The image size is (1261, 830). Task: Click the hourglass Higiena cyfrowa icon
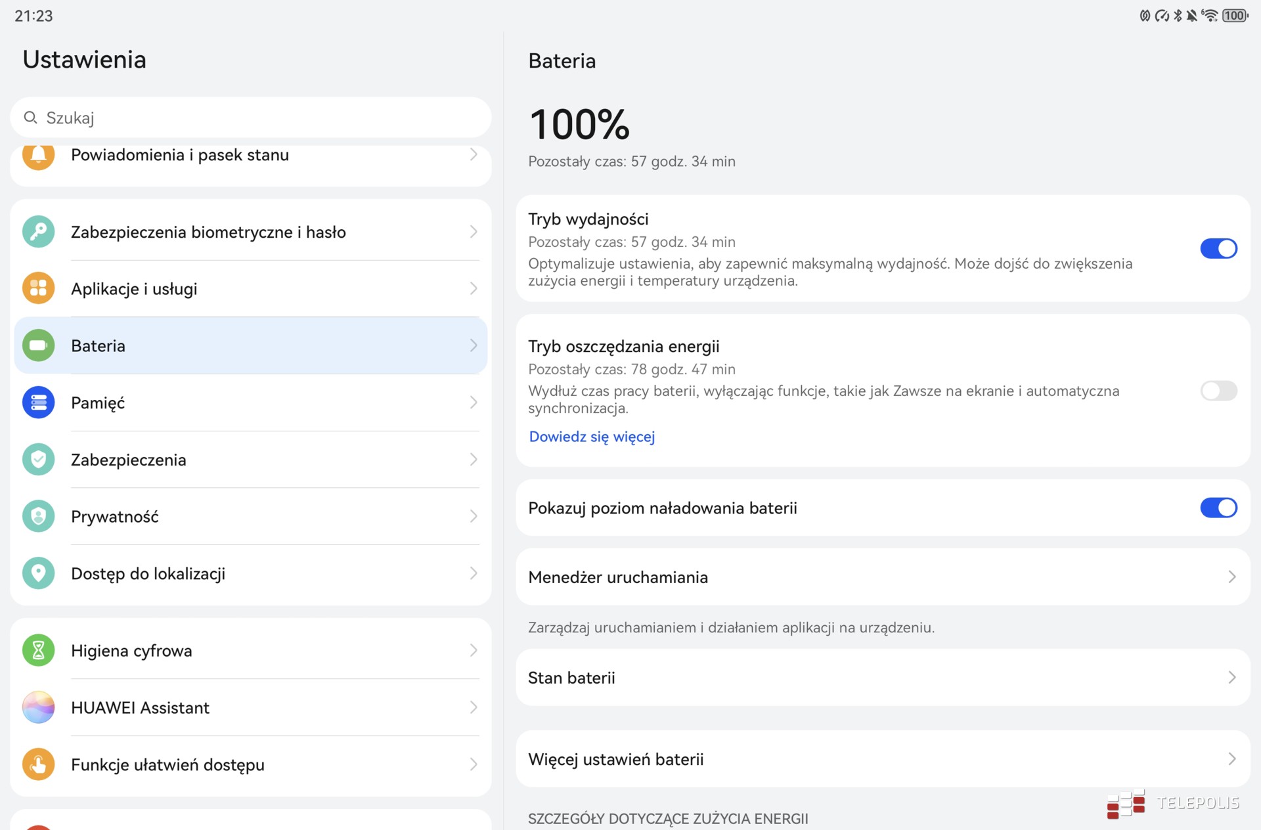tap(38, 651)
